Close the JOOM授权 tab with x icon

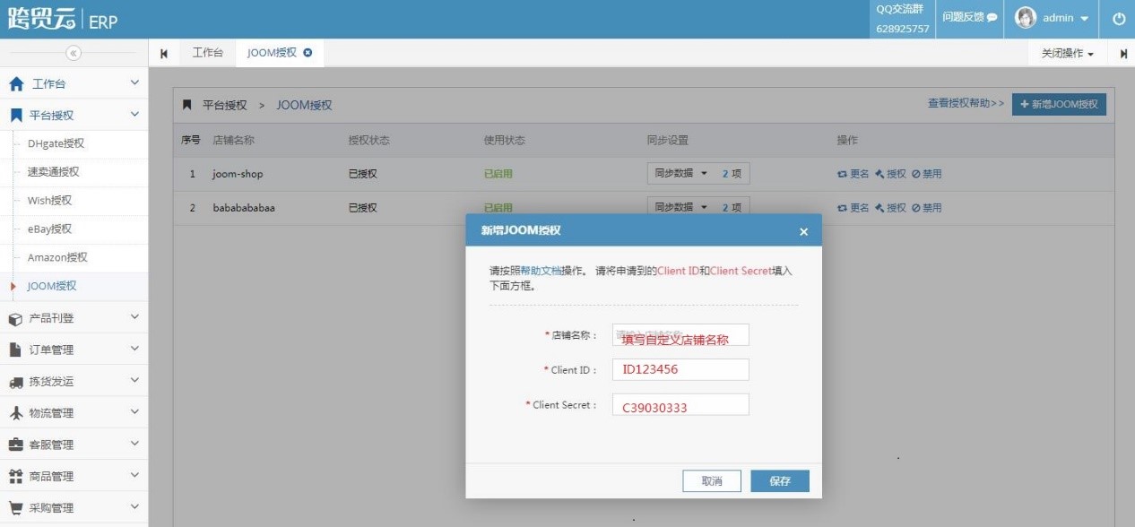coord(308,53)
